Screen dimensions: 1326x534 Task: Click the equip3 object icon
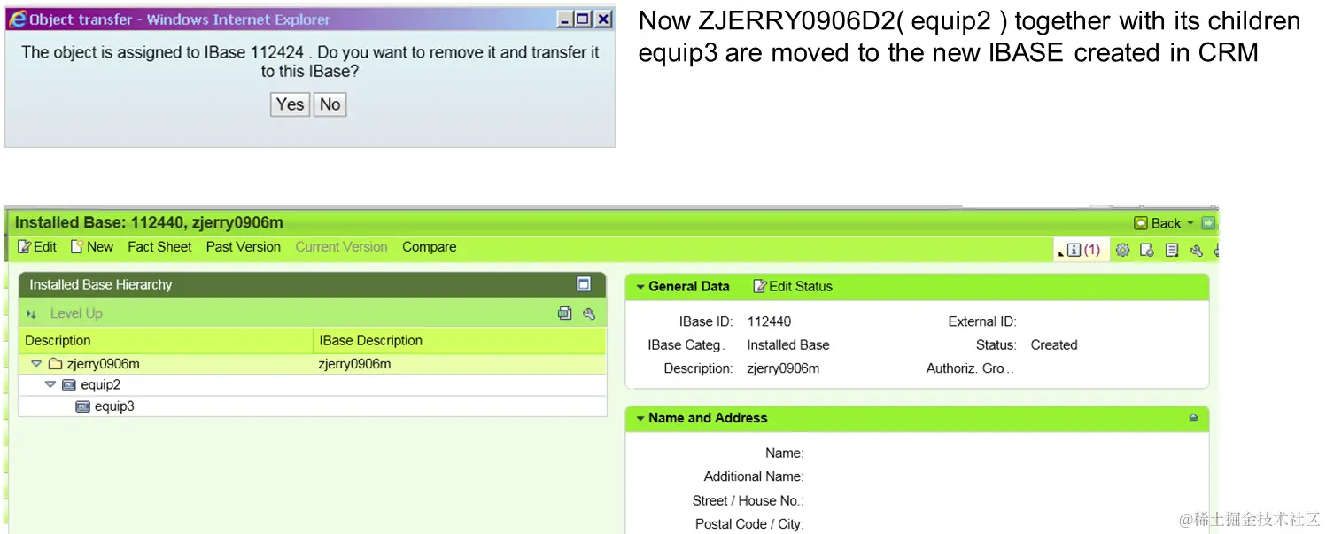tap(83, 406)
